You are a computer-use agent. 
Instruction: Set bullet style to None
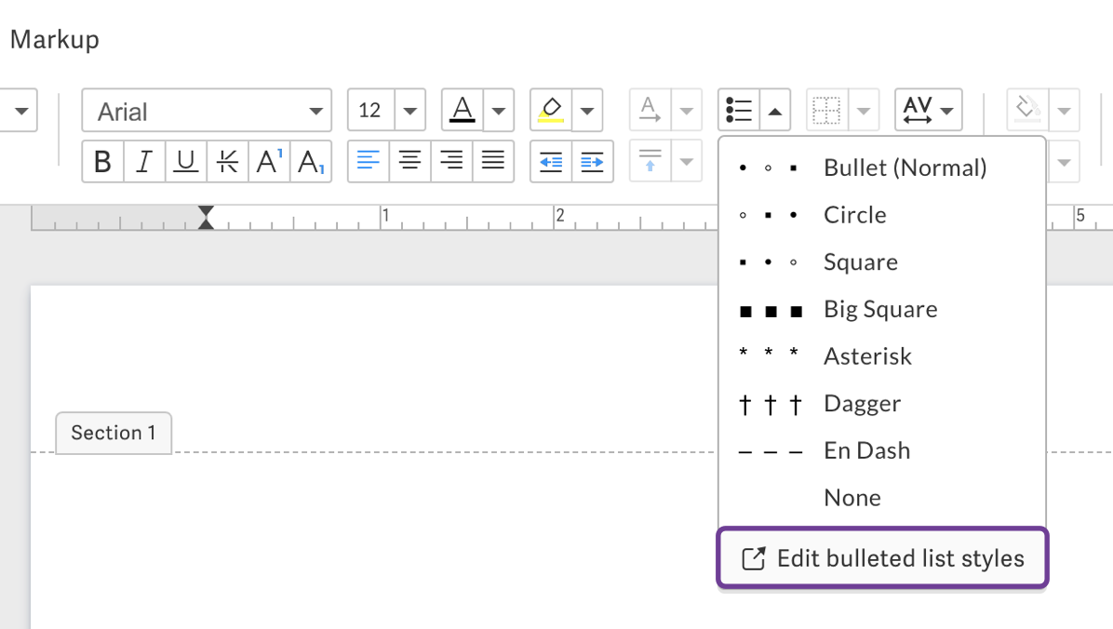tap(852, 497)
